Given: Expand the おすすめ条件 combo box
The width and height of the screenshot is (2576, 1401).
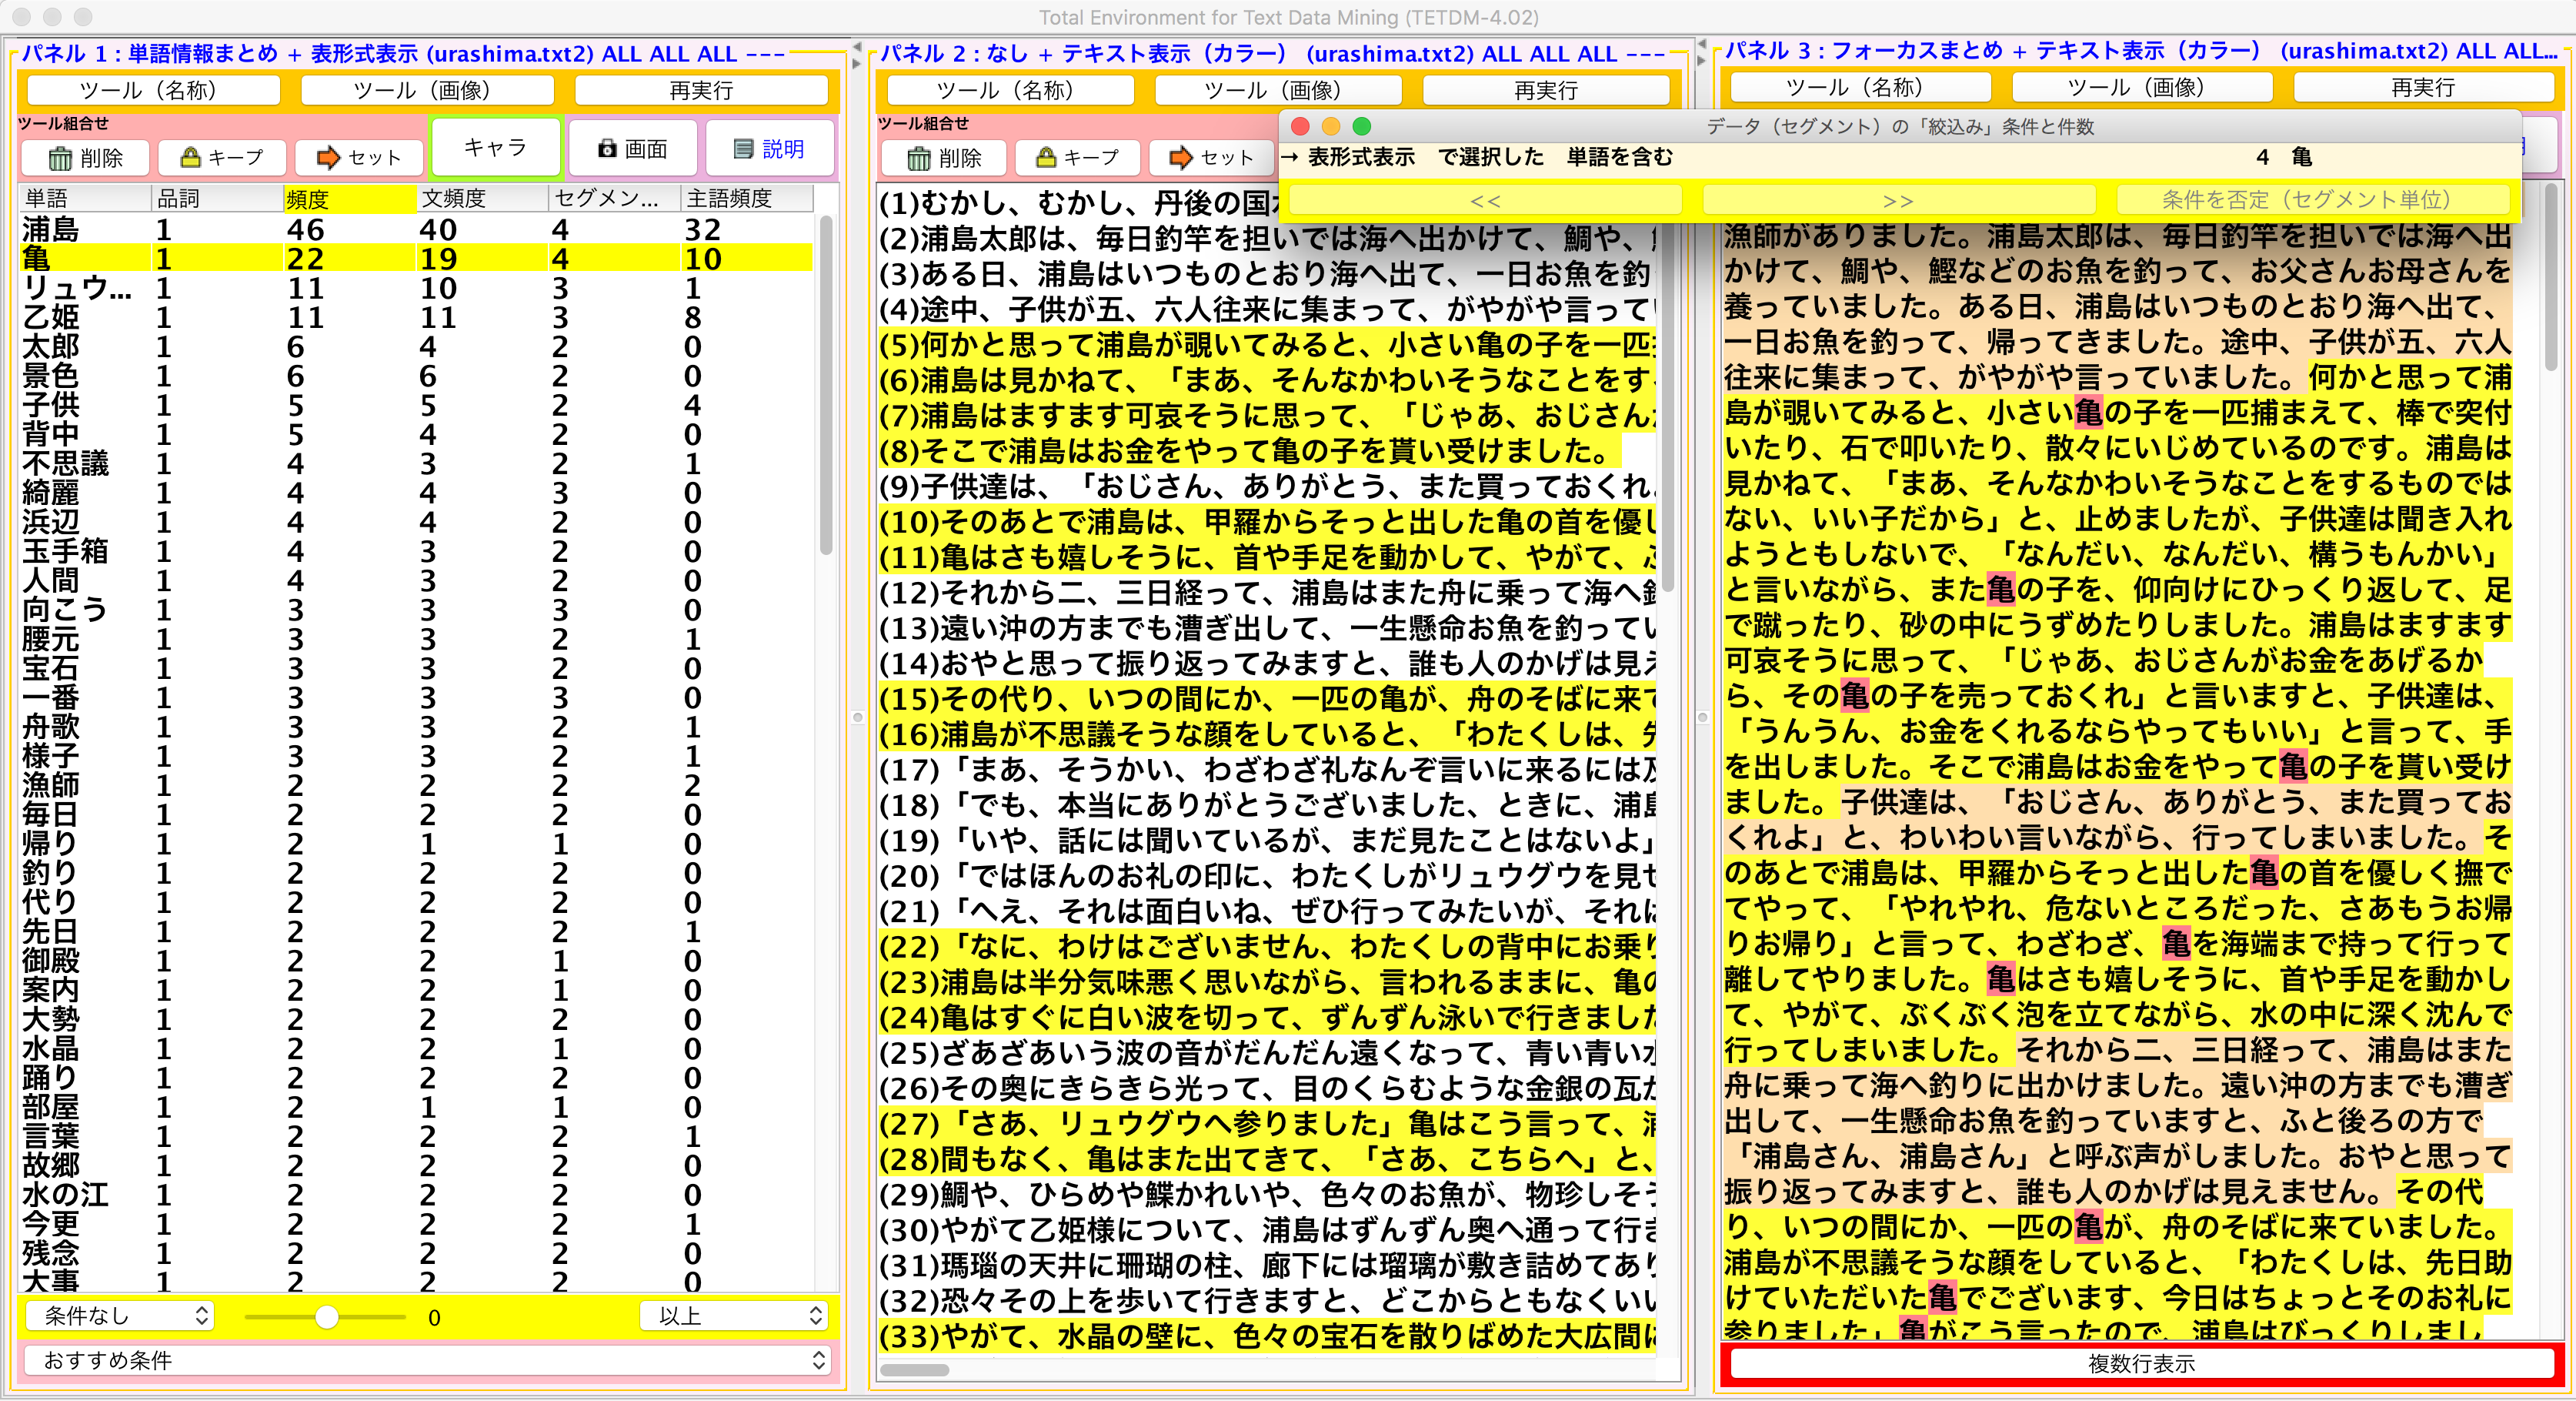Looking at the screenshot, I should point(427,1360).
